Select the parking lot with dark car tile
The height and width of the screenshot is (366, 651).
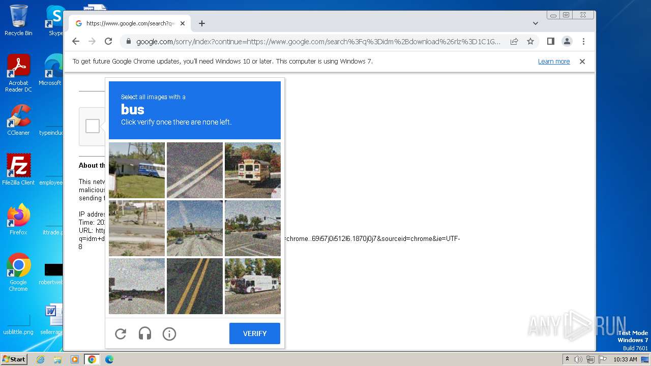pos(253,228)
